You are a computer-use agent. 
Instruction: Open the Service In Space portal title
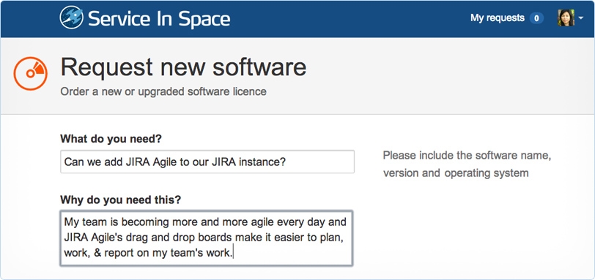(159, 18)
